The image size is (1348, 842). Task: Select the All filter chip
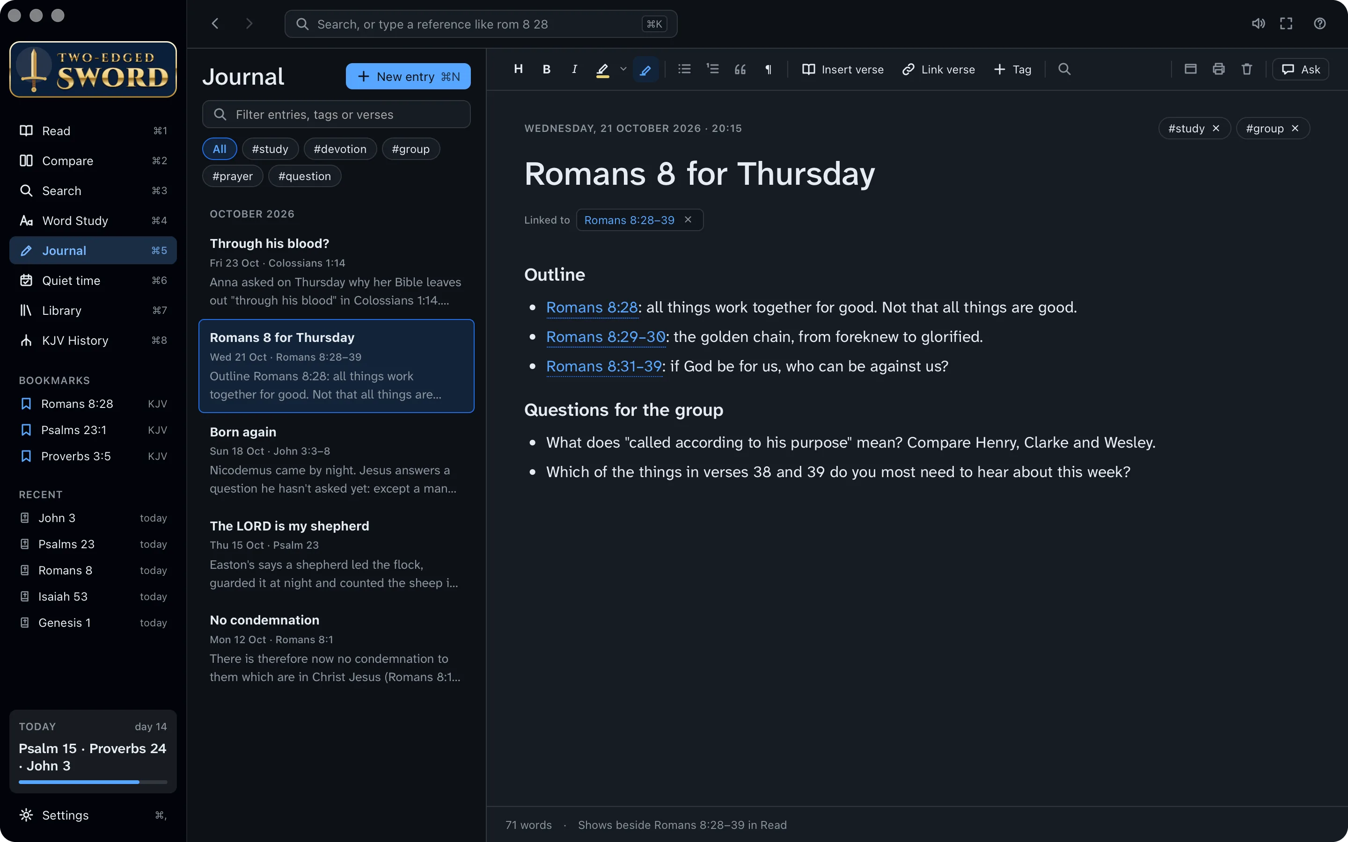click(x=220, y=149)
